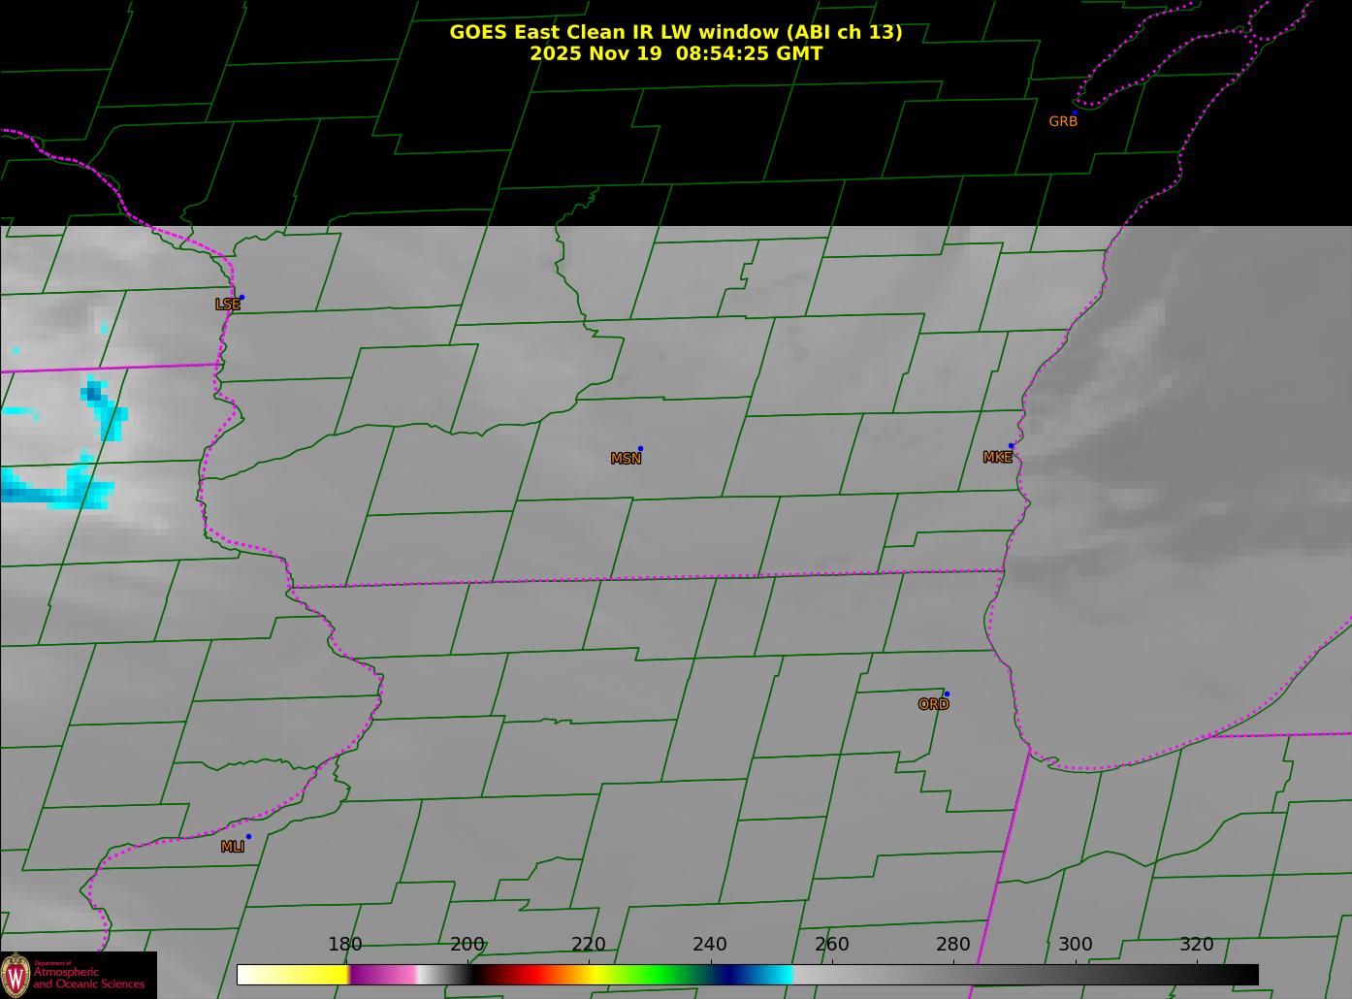Click the colorbar tick label 280
Viewport: 1352px width, 999px height.
coord(953,945)
